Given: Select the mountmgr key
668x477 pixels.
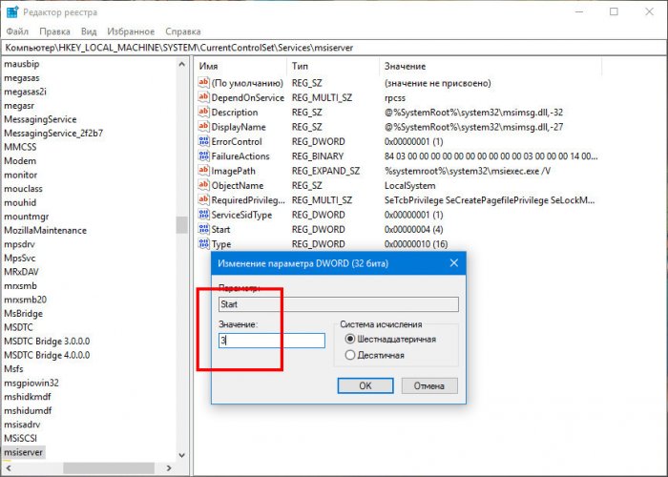Looking at the screenshot, I should pos(27,217).
